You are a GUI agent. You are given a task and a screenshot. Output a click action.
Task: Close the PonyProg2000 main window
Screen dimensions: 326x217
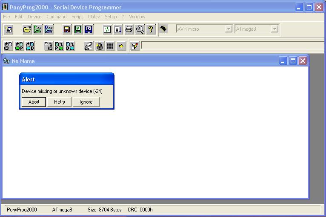[x=319, y=7]
